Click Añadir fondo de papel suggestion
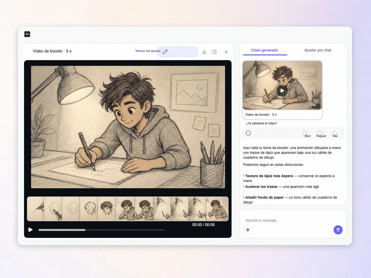Screen dimensions: 371x278 point(264,197)
